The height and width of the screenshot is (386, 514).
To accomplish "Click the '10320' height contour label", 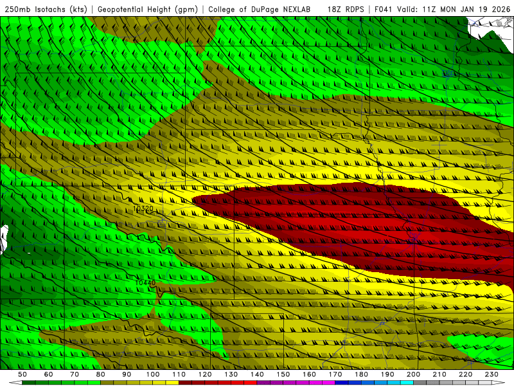I will [x=143, y=208].
